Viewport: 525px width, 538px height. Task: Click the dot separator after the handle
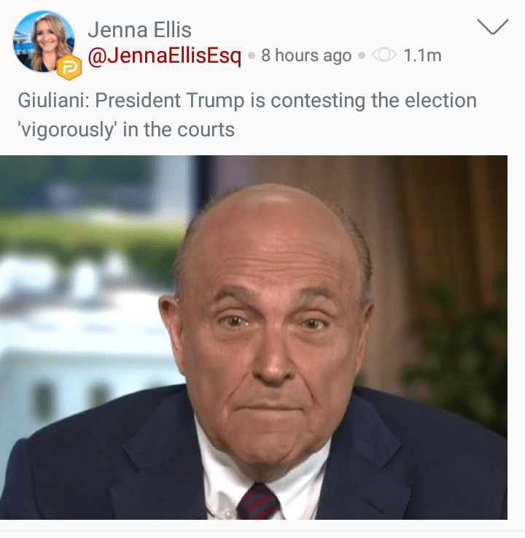coord(252,55)
